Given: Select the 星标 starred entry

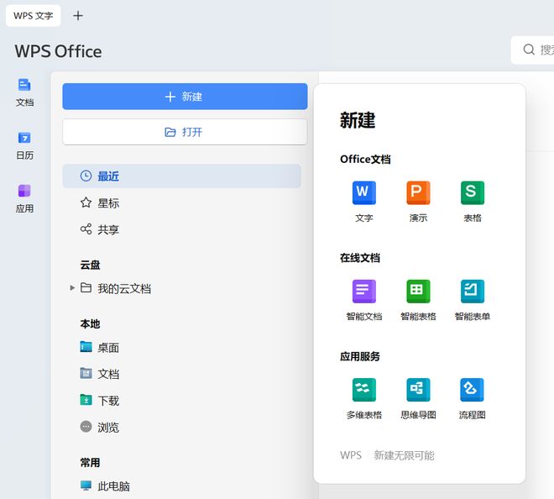Looking at the screenshot, I should click(181, 203).
